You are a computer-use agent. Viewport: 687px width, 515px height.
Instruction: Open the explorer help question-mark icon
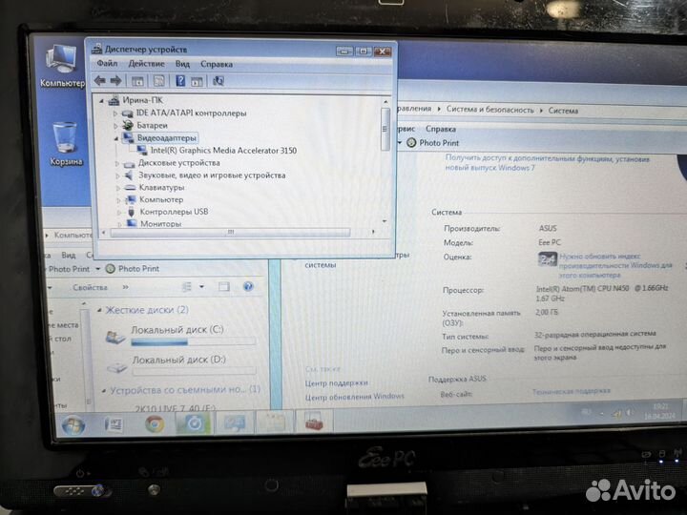coord(248,286)
